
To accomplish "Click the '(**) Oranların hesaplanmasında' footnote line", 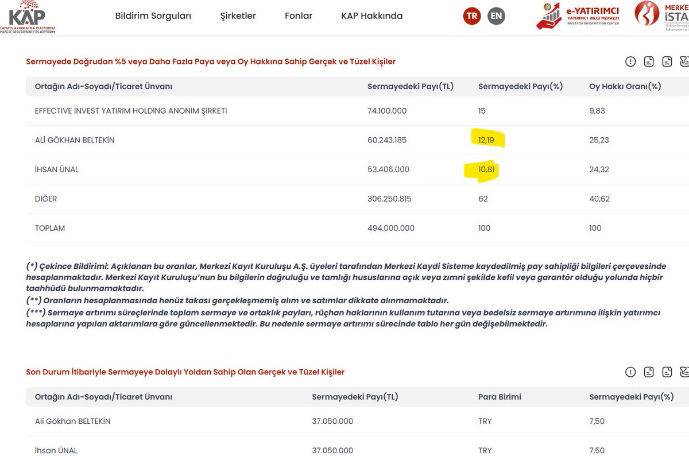I will 237,300.
